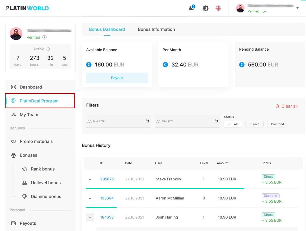The width and height of the screenshot is (306, 231).
Task: Open My Team in the sidebar
Action: (29, 115)
